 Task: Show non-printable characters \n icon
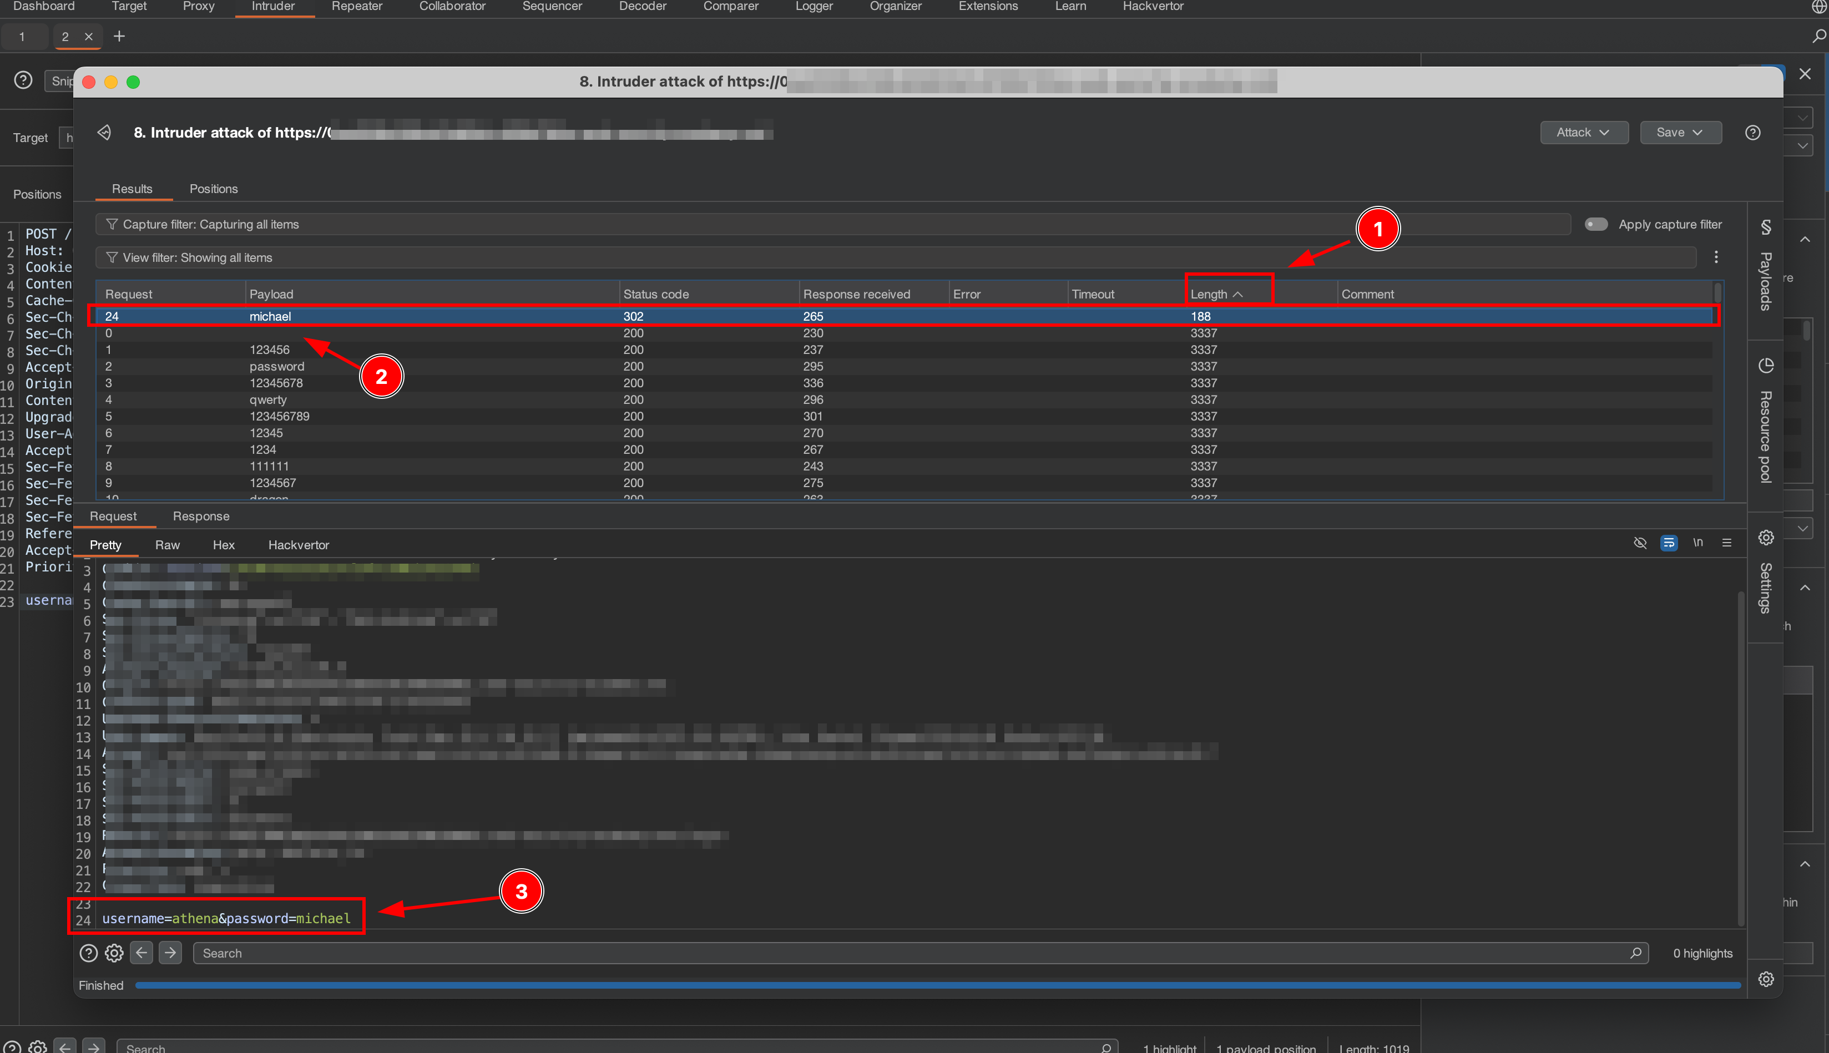pyautogui.click(x=1697, y=543)
